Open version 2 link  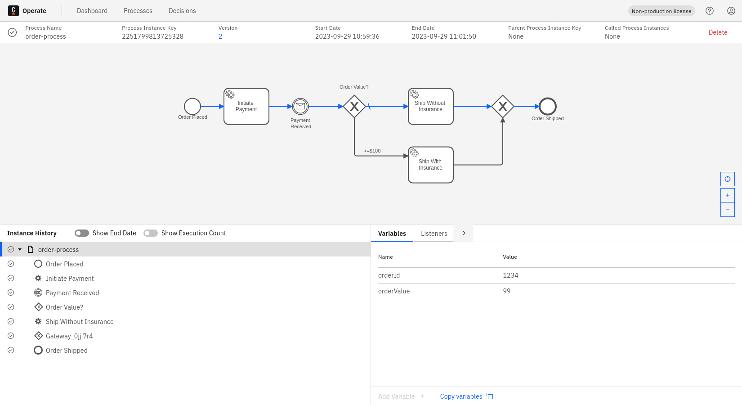(x=220, y=36)
